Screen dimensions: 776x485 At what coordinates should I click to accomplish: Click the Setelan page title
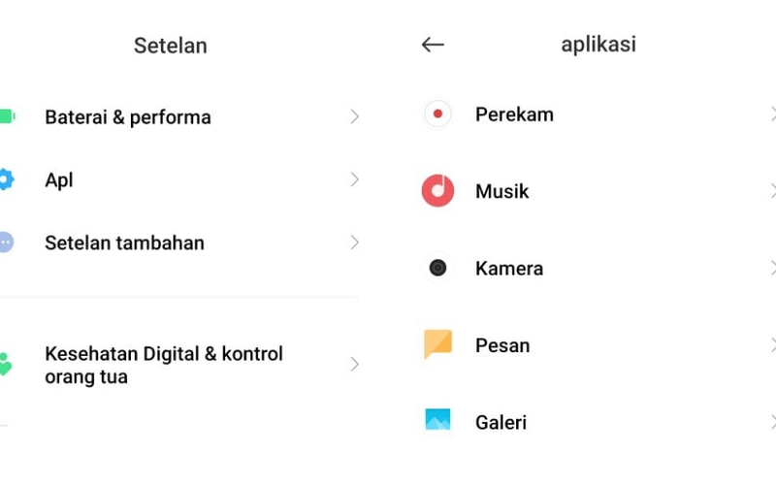click(x=171, y=46)
